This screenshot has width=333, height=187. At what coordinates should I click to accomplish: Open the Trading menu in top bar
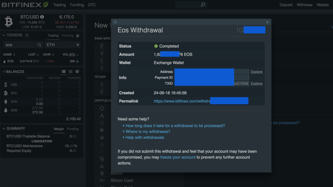coord(60,5)
